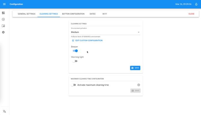Open the hamburger navigation menu

[4, 4]
